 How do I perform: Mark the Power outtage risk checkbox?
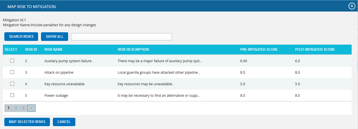tap(12, 95)
